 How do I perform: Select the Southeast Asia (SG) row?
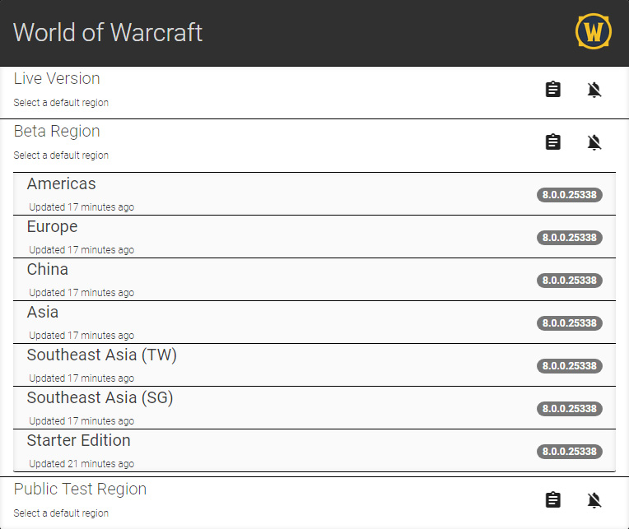point(247,408)
